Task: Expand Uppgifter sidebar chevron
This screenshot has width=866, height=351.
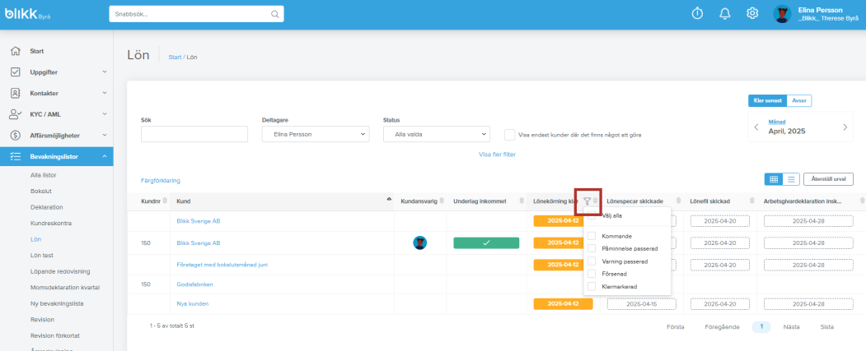Action: [105, 72]
